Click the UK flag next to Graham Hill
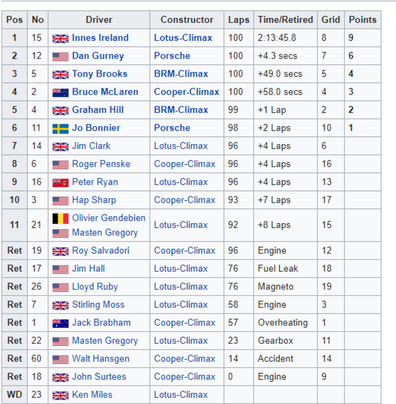 [60, 111]
